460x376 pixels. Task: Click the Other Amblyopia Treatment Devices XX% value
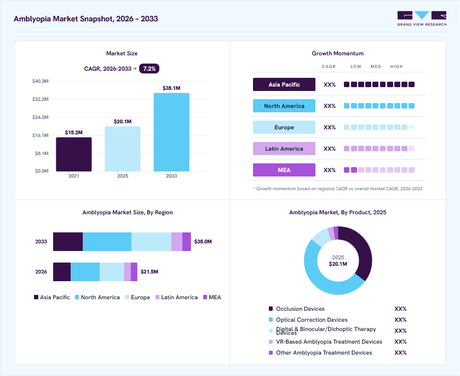[x=400, y=352]
